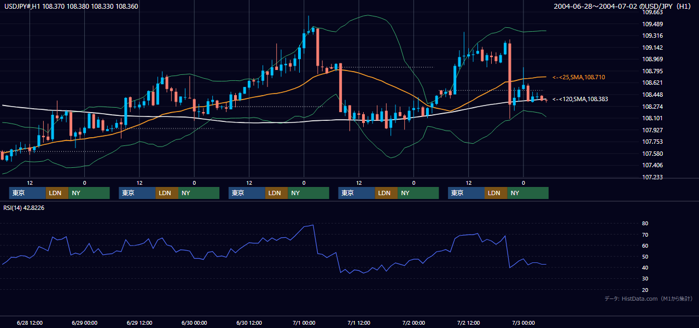Image resolution: width=699 pixels, height=328 pixels.
Task: Click price axis value 107.753
Action: pyautogui.click(x=653, y=142)
